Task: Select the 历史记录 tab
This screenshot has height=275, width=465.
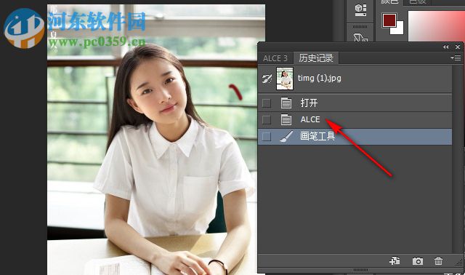Action: tap(316, 58)
